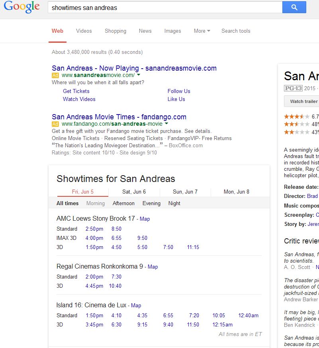Pick the 8:50 Standard showtime

(x=116, y=229)
